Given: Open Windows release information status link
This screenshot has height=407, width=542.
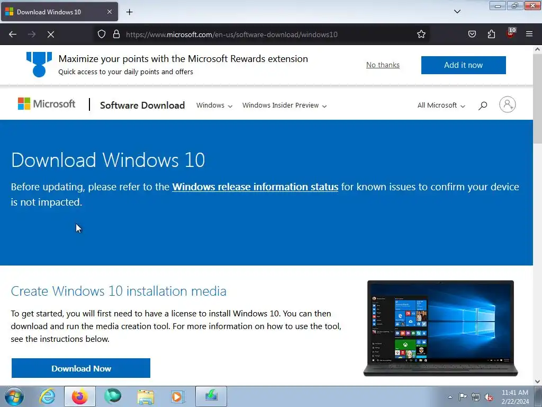Looking at the screenshot, I should [255, 187].
